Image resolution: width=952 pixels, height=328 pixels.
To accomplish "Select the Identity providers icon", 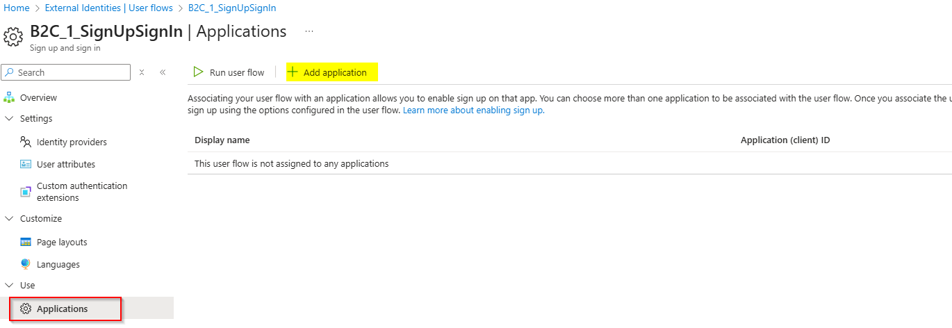I will click(x=26, y=142).
